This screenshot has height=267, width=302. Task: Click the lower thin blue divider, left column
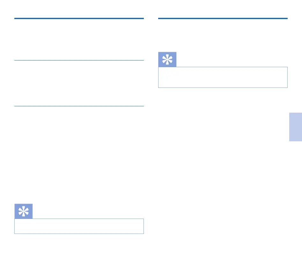pos(79,106)
